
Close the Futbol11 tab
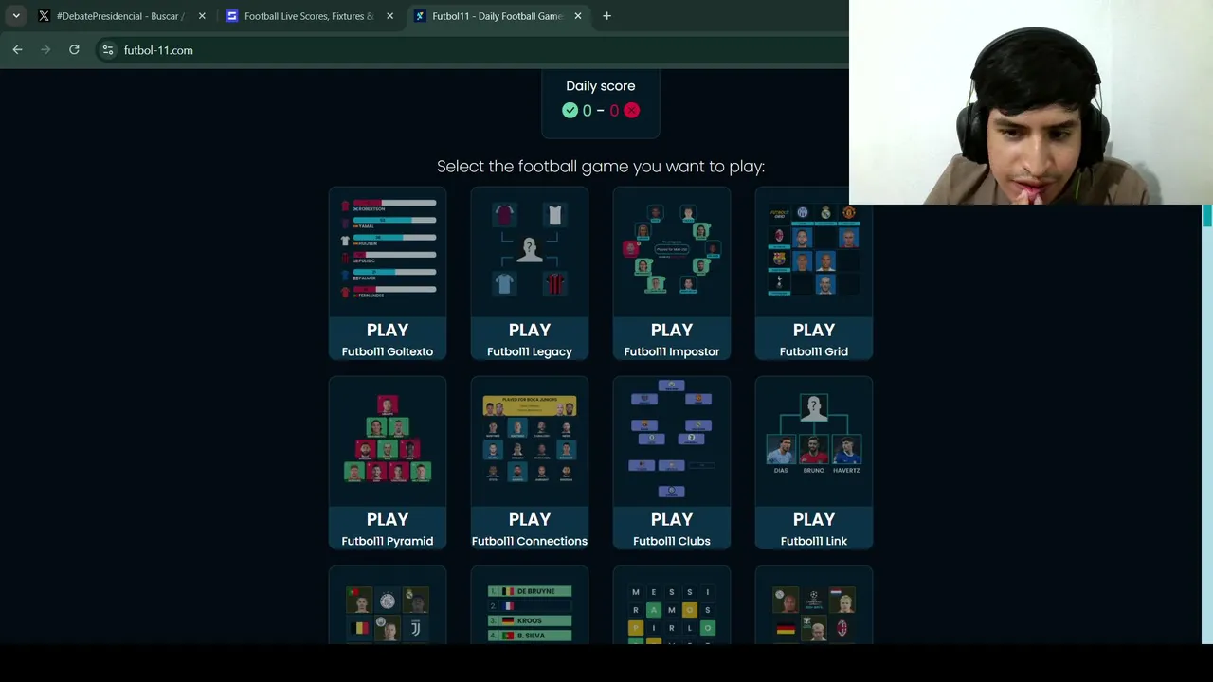(x=577, y=16)
